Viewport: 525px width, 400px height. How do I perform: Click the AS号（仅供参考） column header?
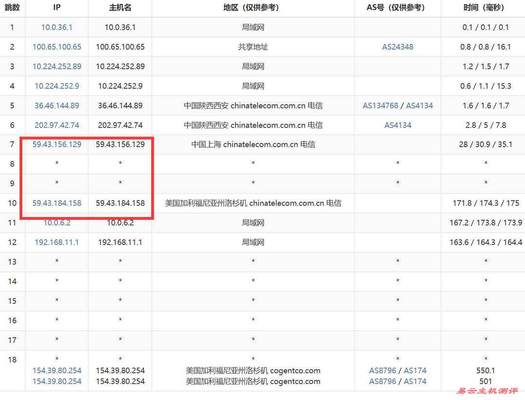coord(398,8)
